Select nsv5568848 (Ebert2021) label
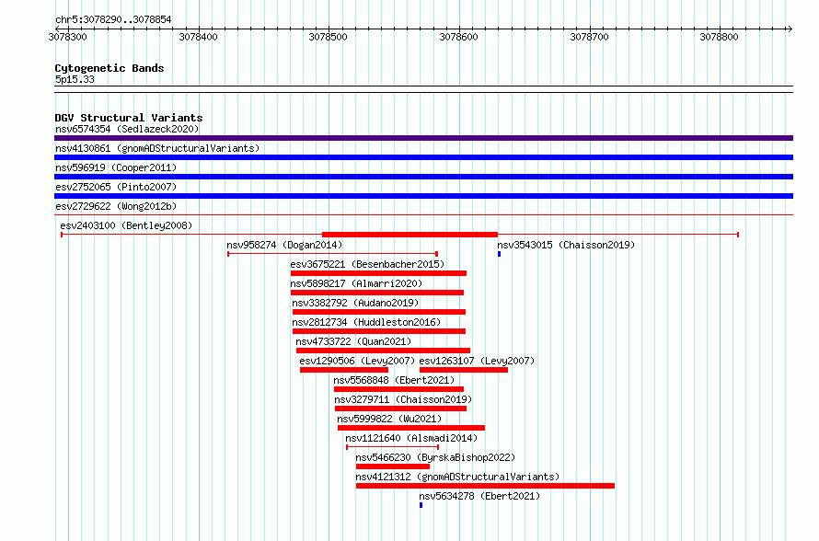This screenshot has height=541, width=819. (x=395, y=380)
